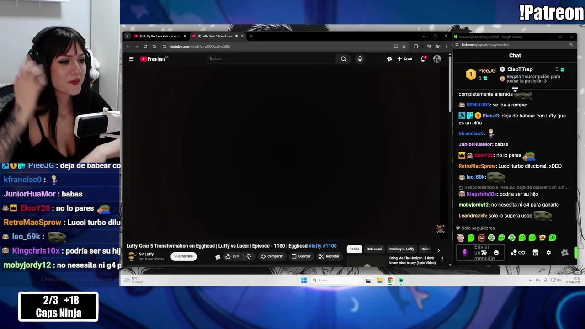Select the Todos filter chip
Screen dimensions: 585x329
point(354,249)
